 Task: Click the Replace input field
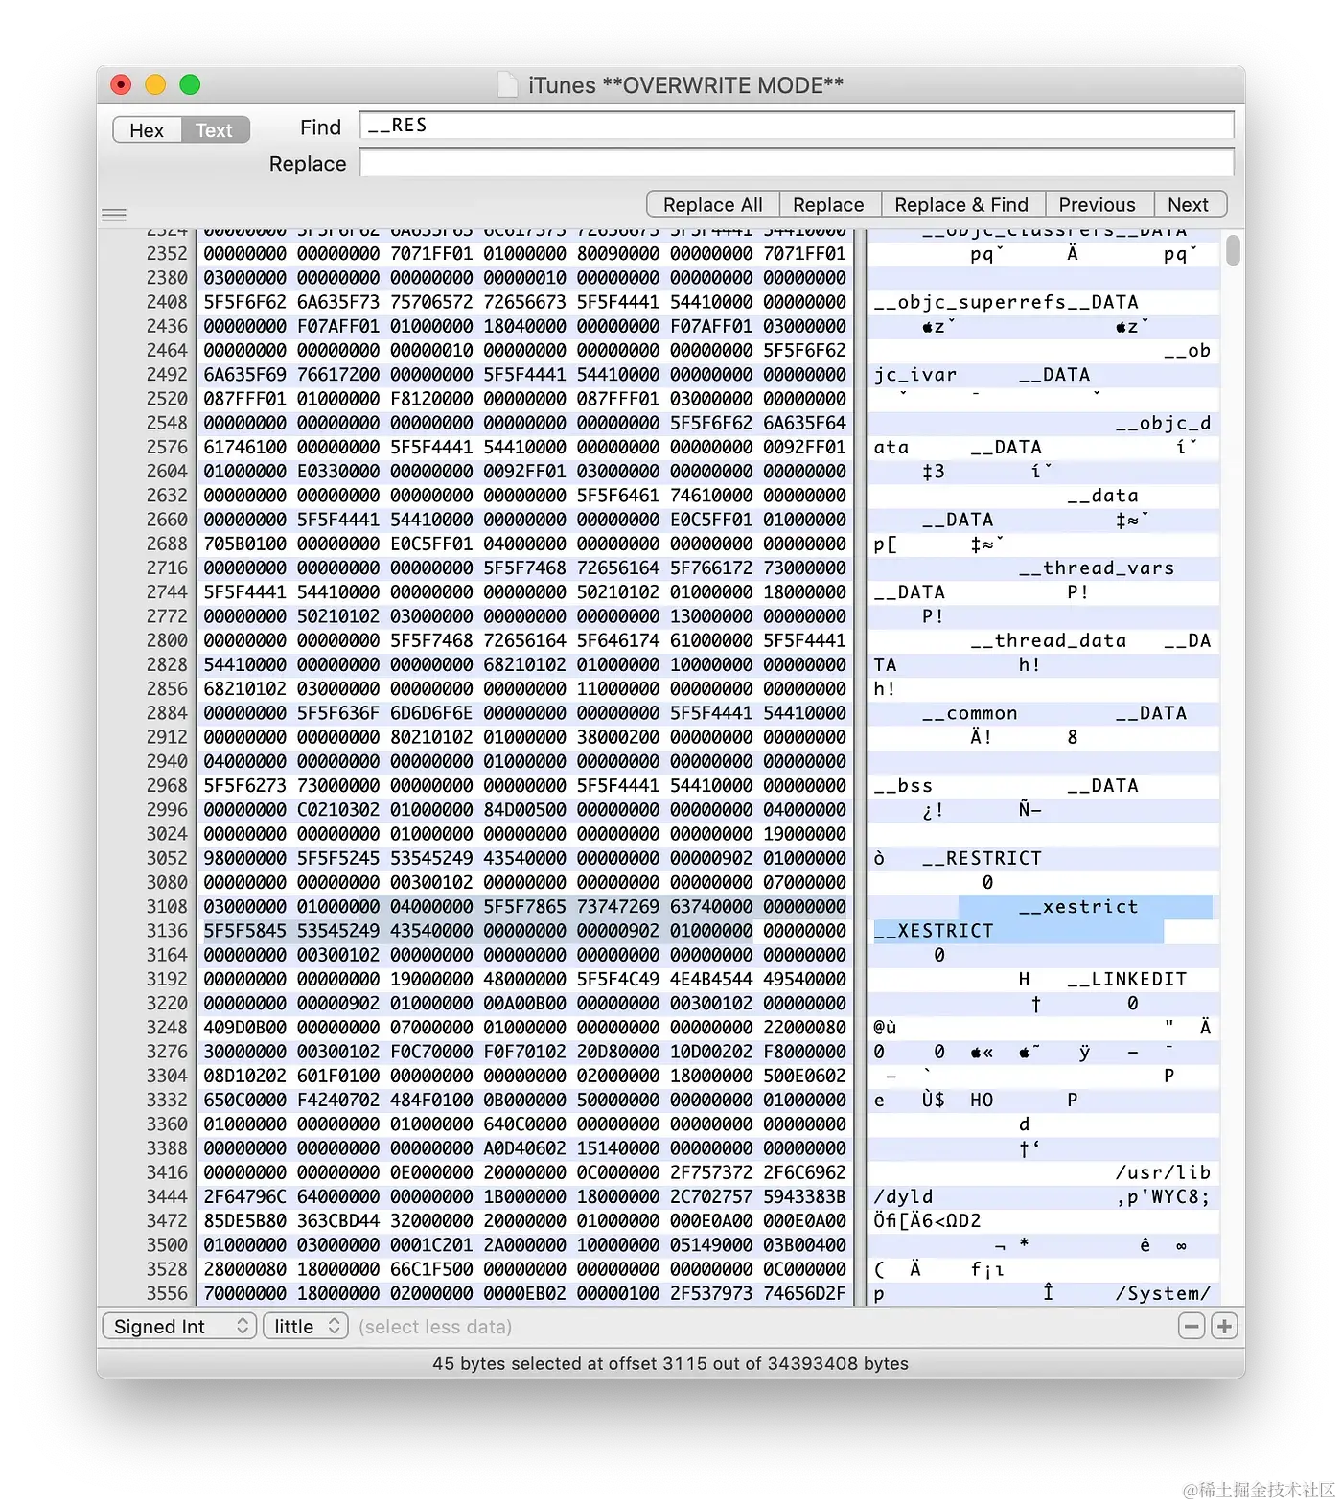pos(797,163)
